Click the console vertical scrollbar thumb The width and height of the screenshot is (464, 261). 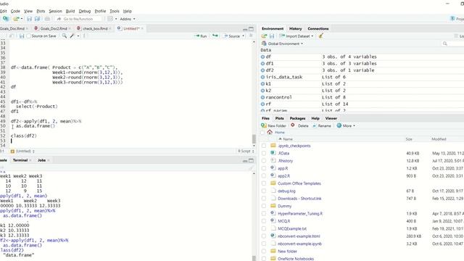pos(254,258)
